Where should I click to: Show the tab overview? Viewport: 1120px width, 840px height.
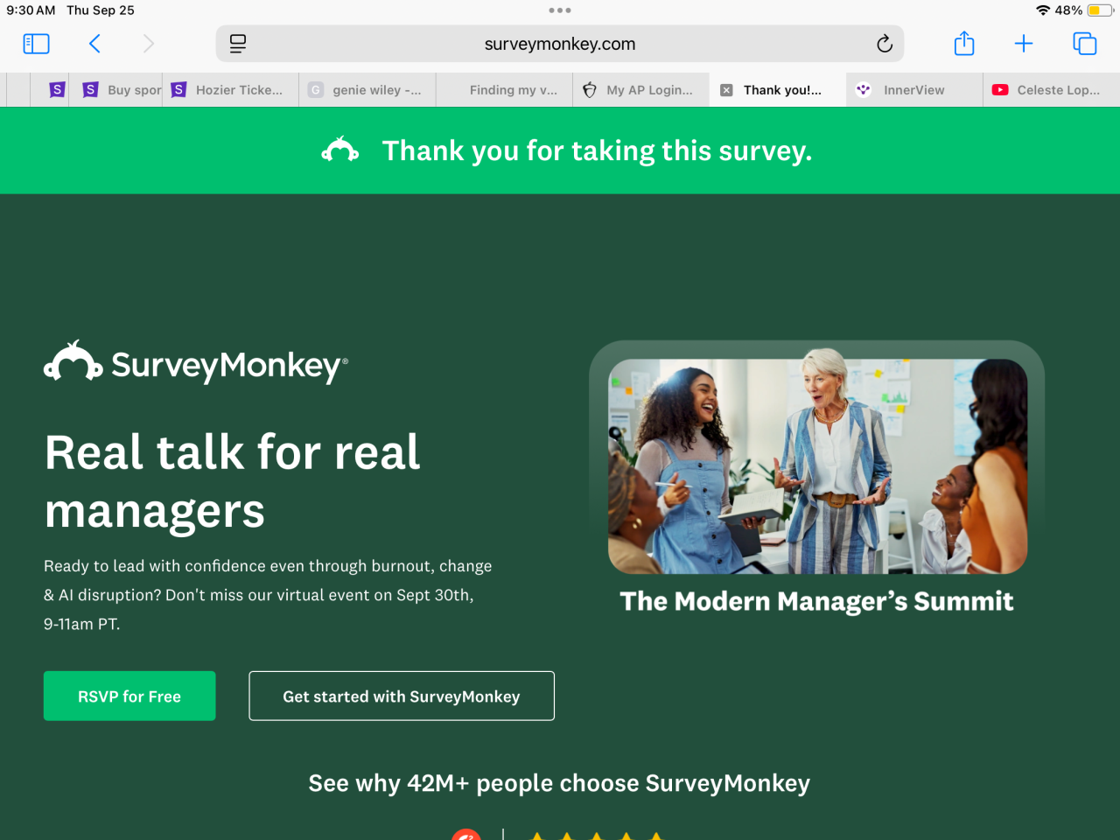tap(1085, 44)
